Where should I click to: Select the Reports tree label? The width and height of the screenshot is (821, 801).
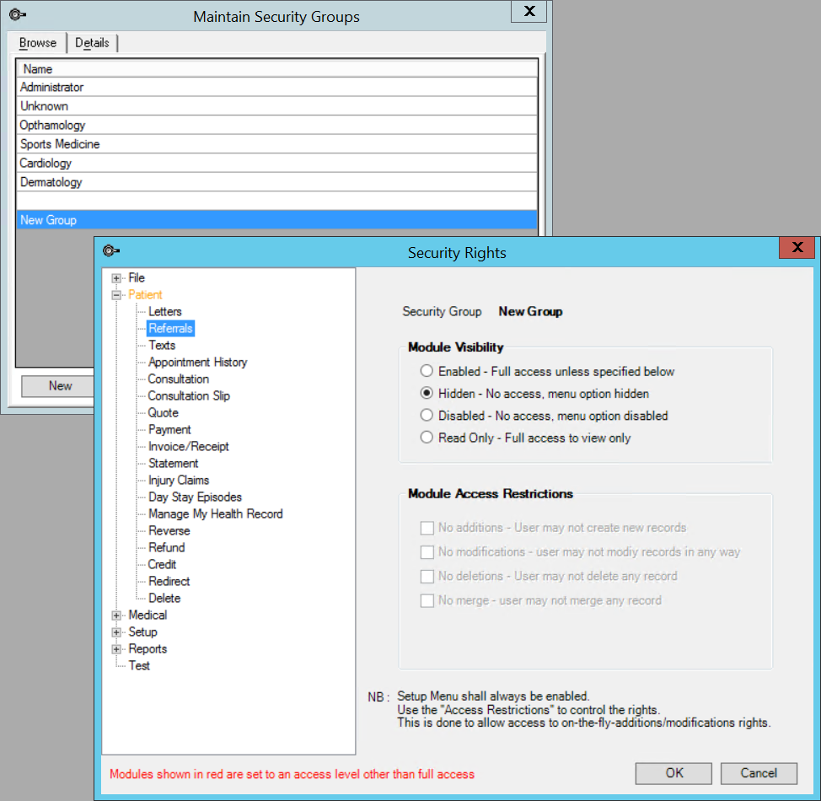(x=148, y=649)
